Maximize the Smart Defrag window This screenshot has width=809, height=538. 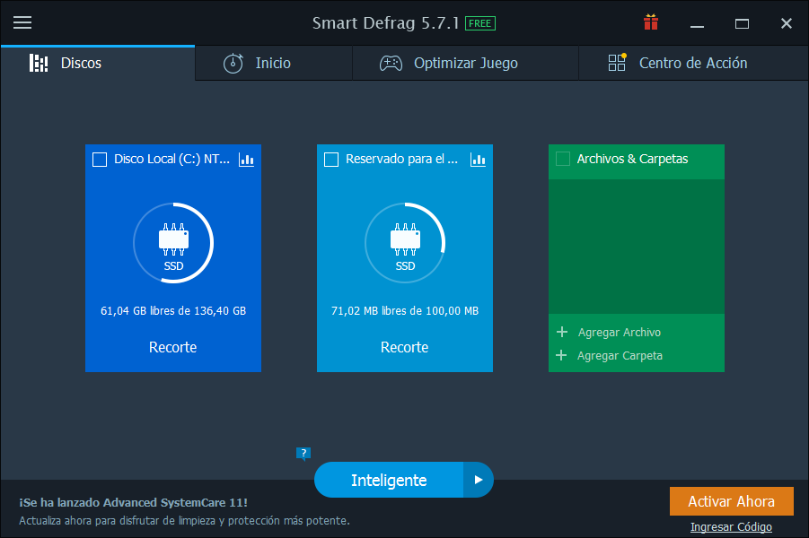tap(742, 23)
